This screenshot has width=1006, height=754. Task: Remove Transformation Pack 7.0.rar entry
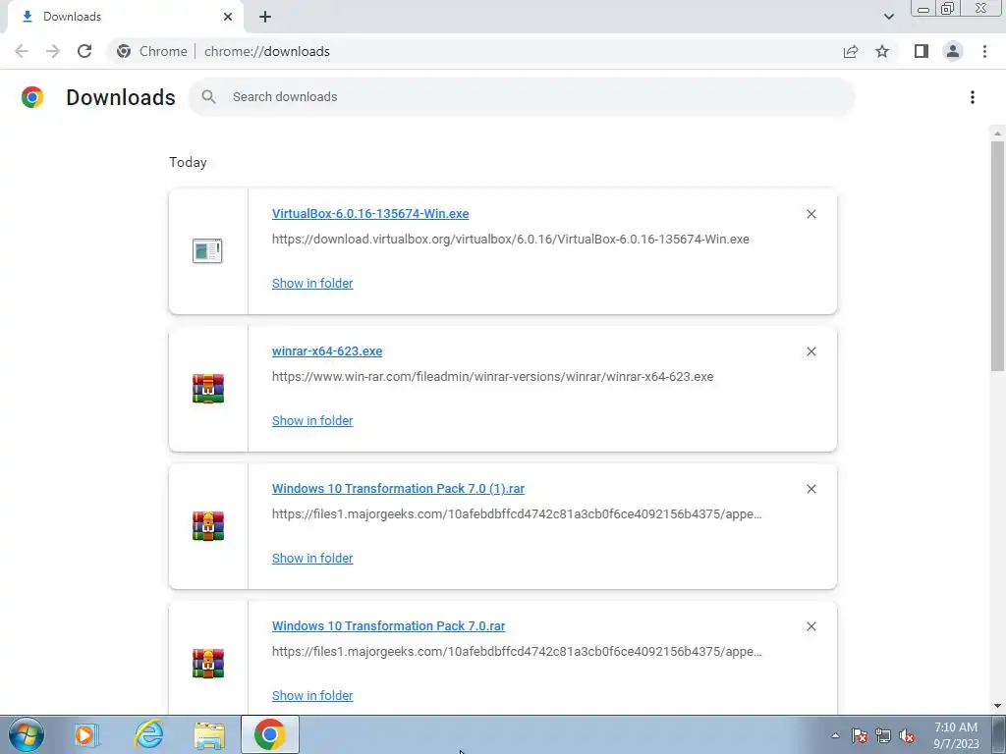tap(810, 626)
